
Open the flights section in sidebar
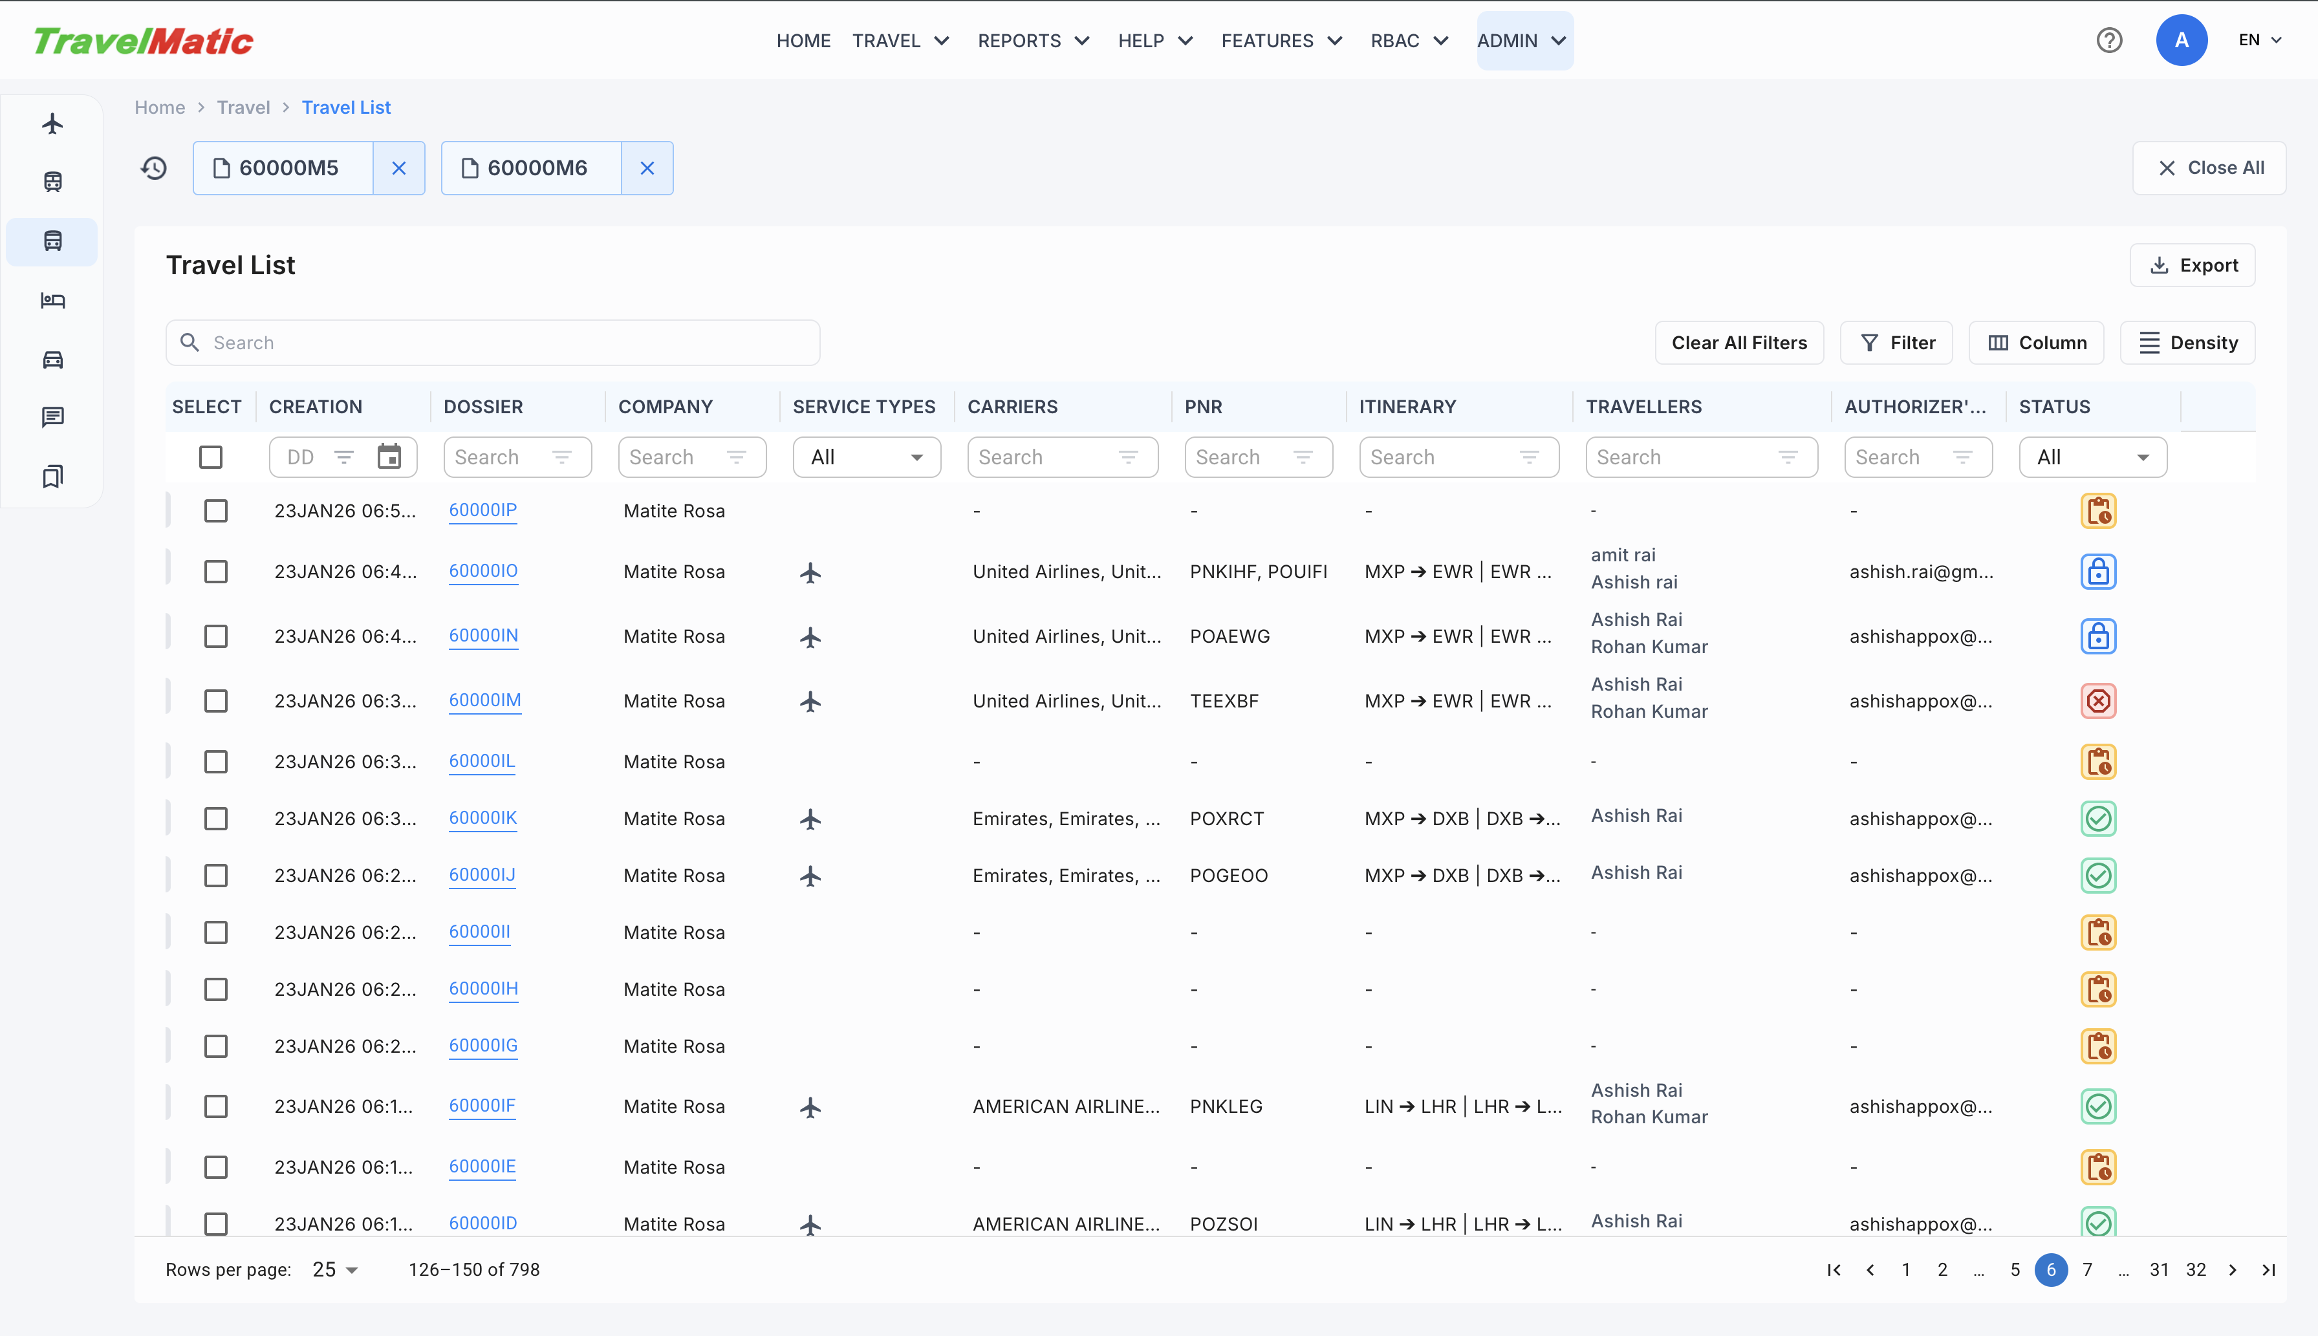[53, 123]
